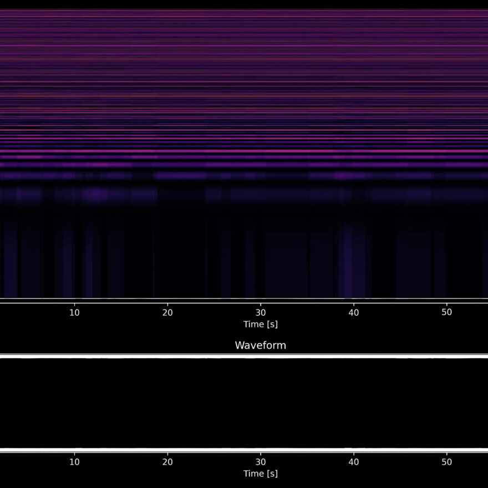Viewport: 488px width, 488px height.
Task: Click the spectrogram's bottom axis line
Action: [x=244, y=301]
